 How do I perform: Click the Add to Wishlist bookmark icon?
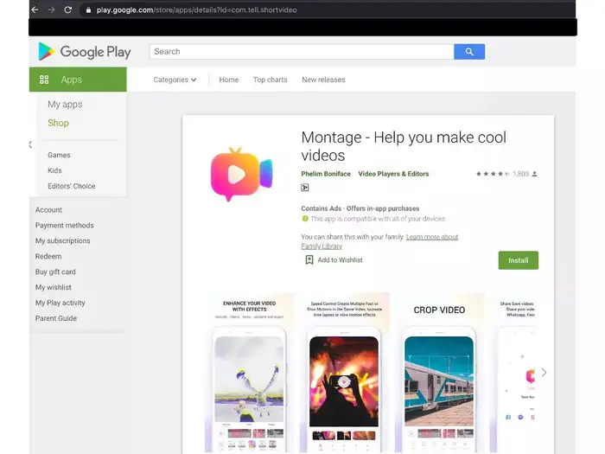point(309,259)
